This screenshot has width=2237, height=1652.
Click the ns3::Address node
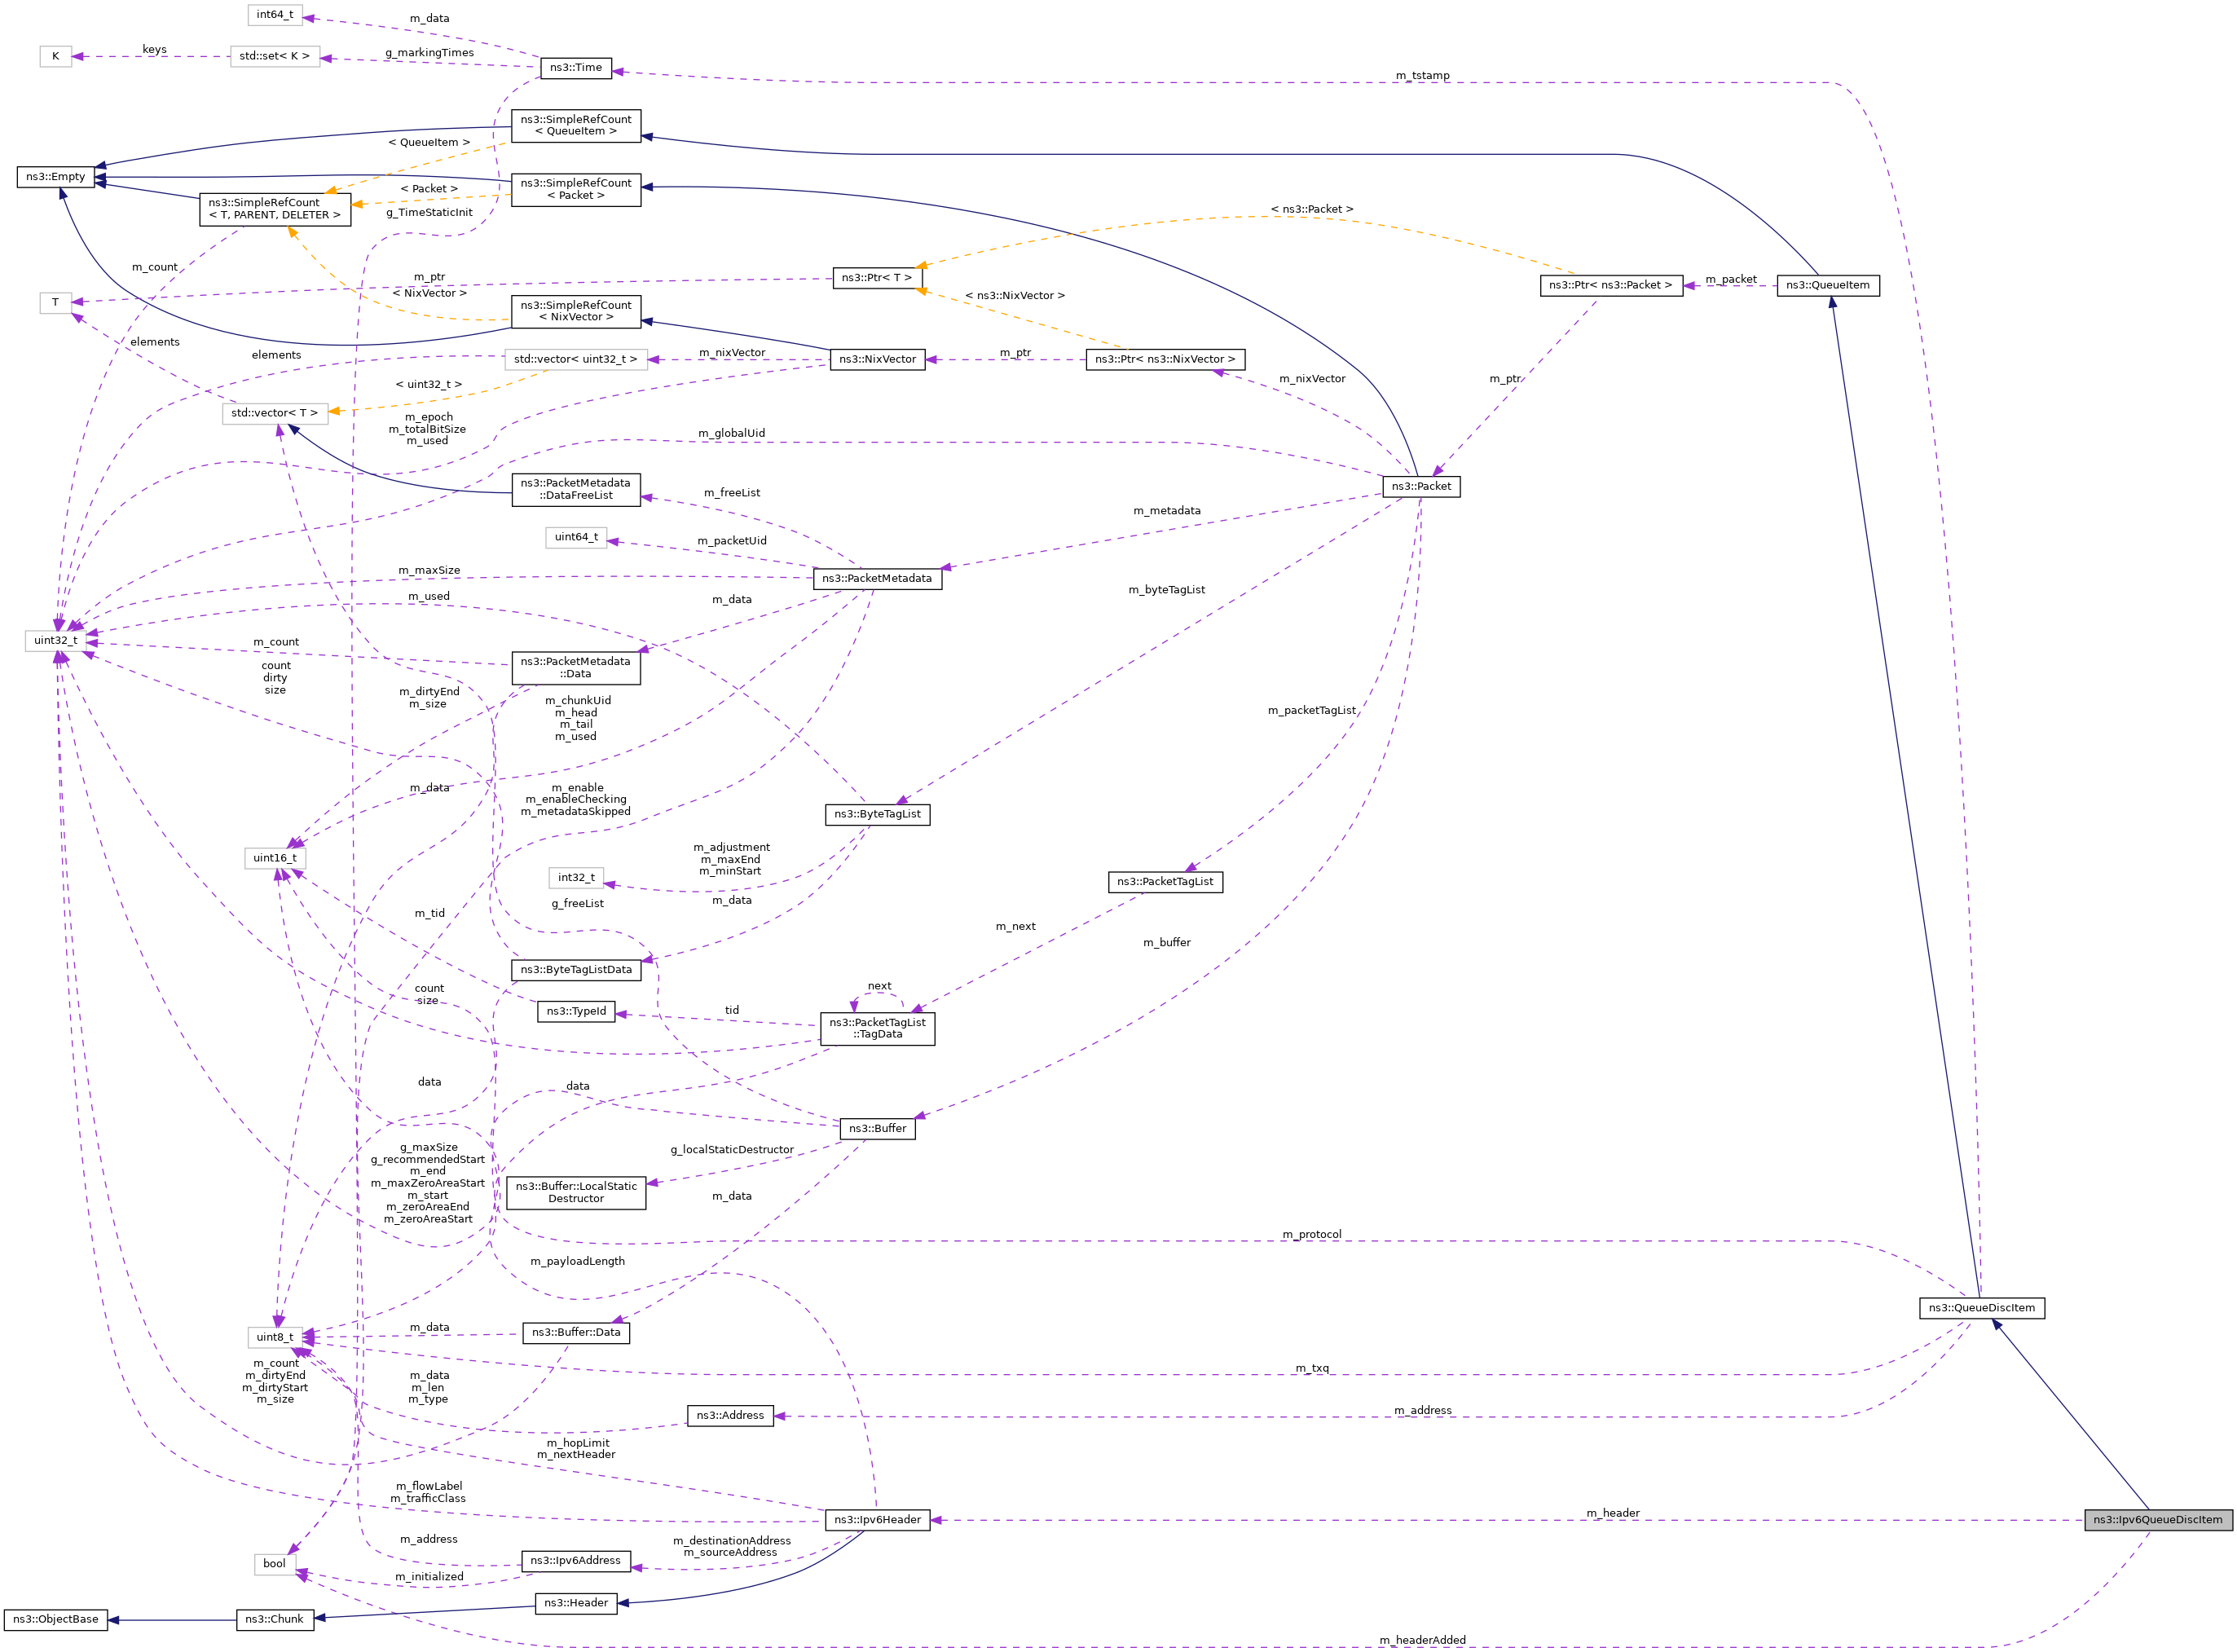pyautogui.click(x=729, y=1416)
